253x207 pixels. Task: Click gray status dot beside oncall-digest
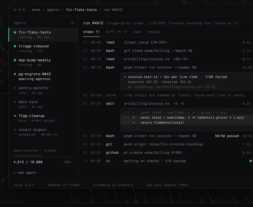click(15, 130)
